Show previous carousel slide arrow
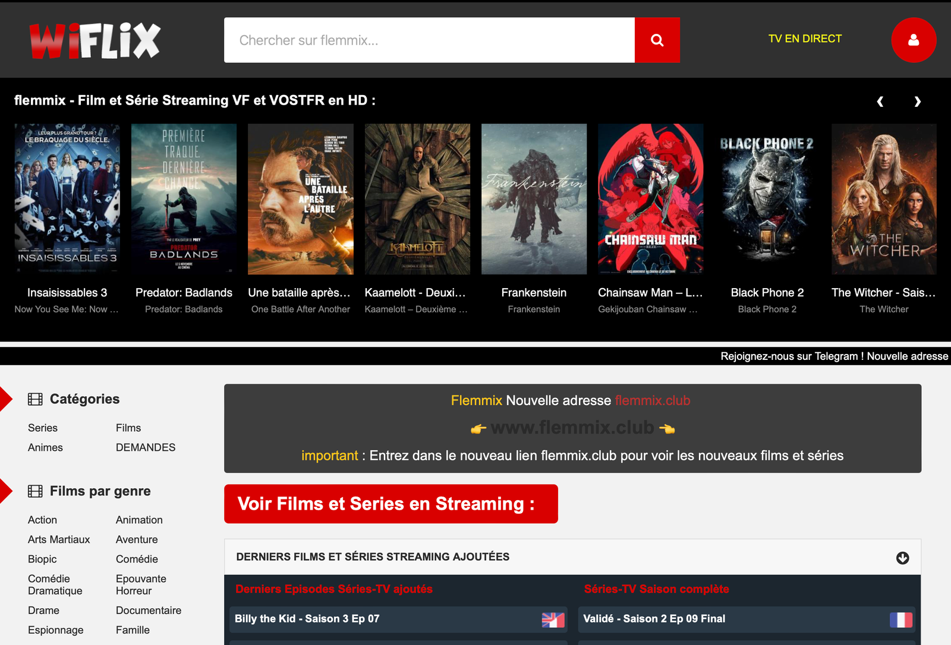951x645 pixels. 880,102
